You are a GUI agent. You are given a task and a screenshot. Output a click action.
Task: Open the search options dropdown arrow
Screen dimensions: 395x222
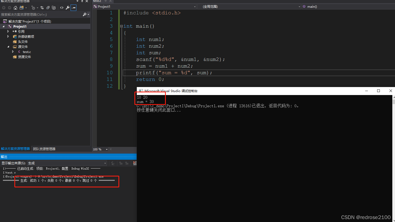pos(88,14)
